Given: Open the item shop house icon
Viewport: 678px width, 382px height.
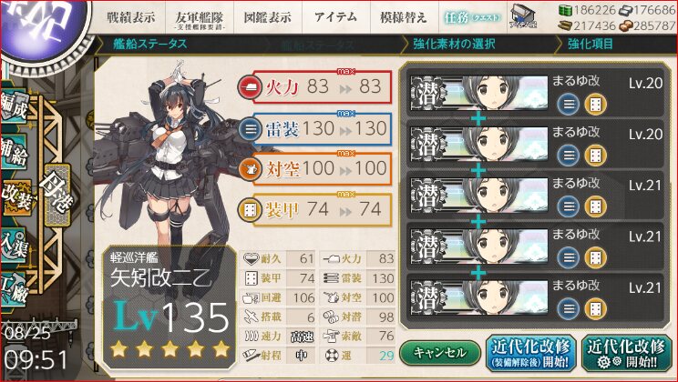Looking at the screenshot, I should click(523, 16).
